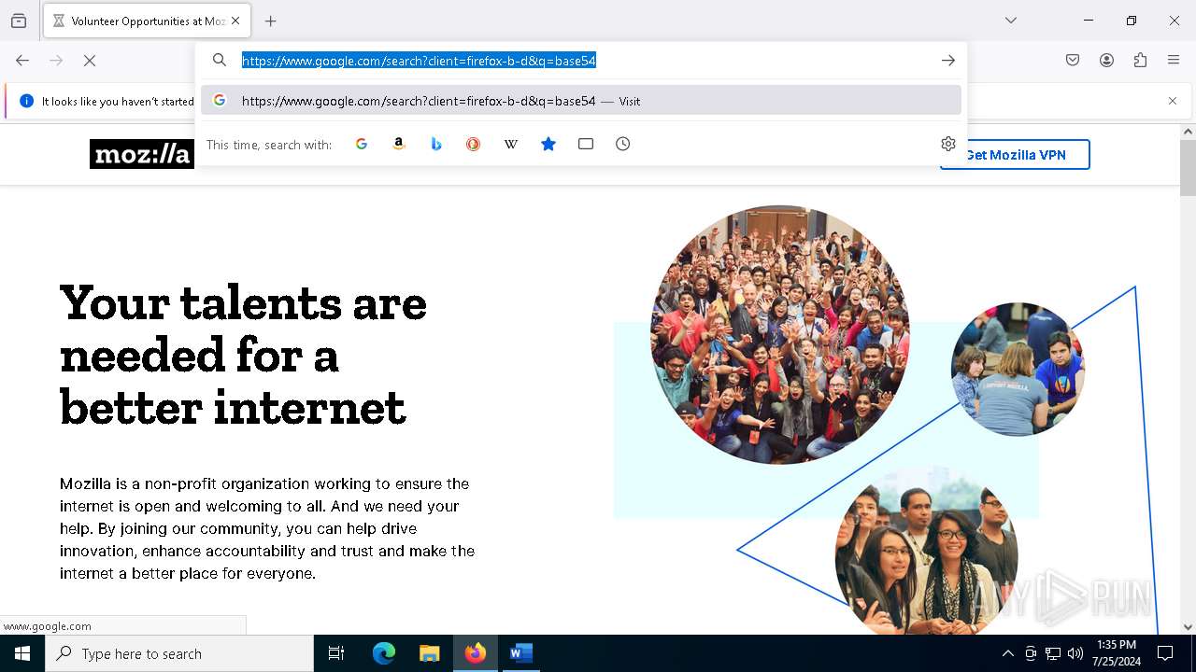Screen dimensions: 1196x672
Task: Click the Go arrow in address bar
Action: coord(948,61)
